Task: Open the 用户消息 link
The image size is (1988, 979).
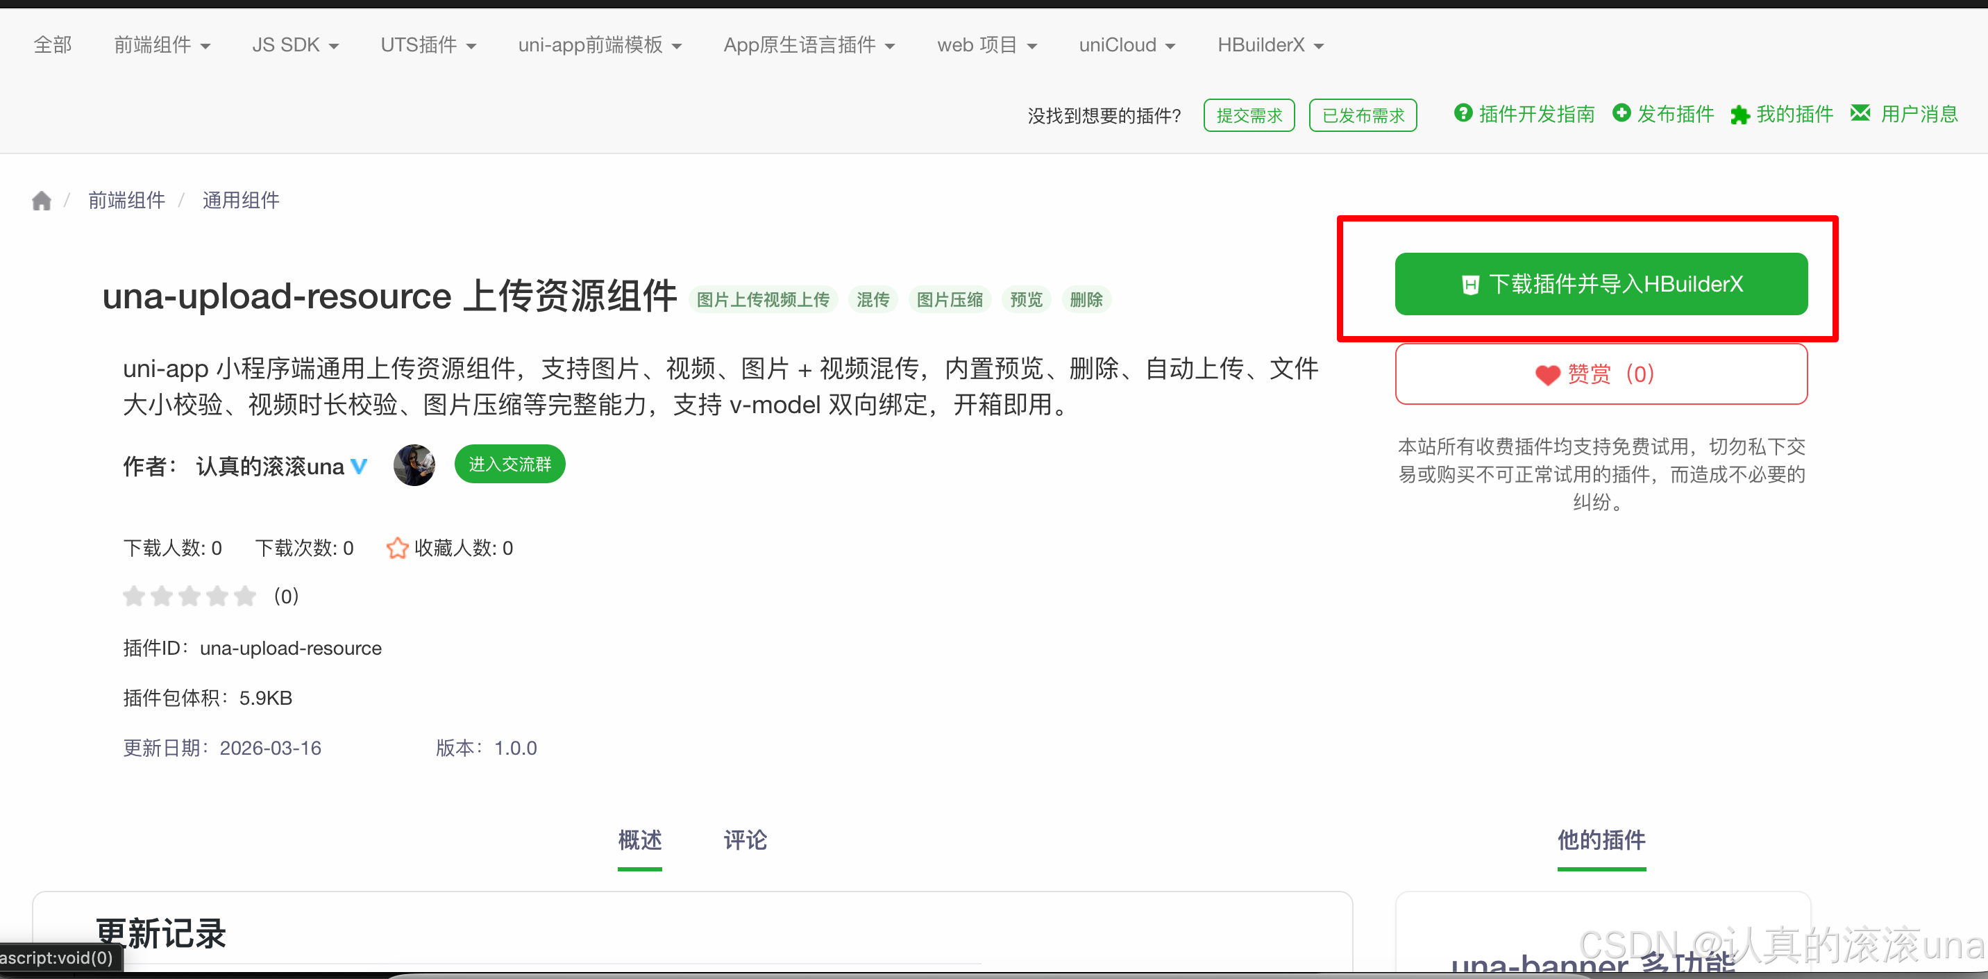Action: [x=1919, y=115]
